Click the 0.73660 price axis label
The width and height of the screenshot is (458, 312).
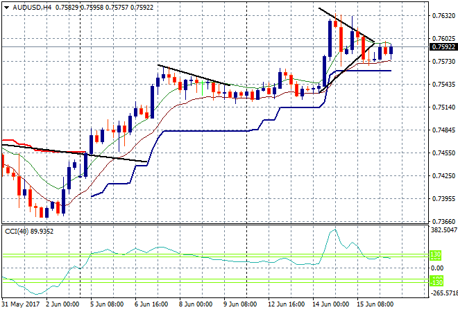443,222
